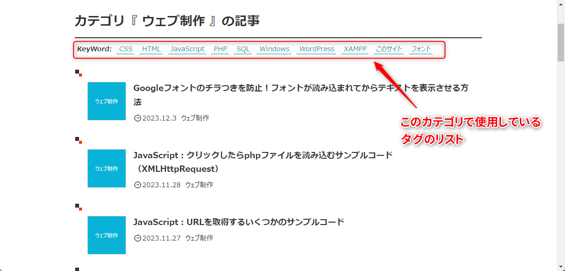The width and height of the screenshot is (565, 271).
Task: Open the Googleフォントのチラつきを防止 article title
Action: tap(301, 88)
